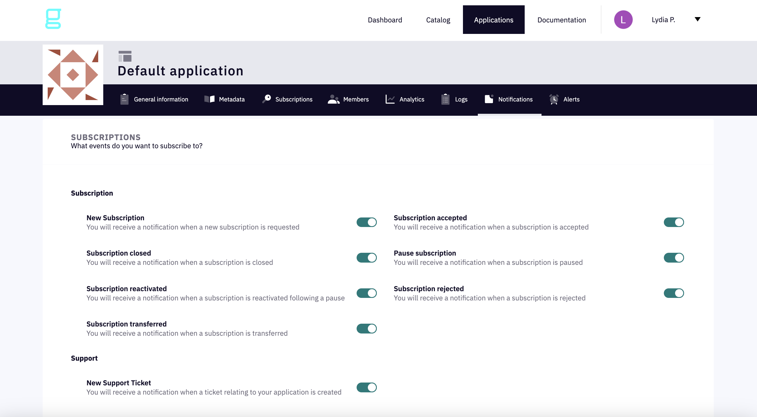
Task: Open the Documentation link
Action: [x=561, y=20]
